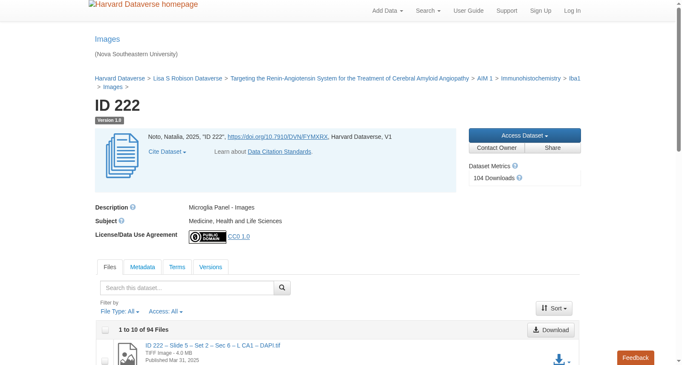Go to Iba1 breadcrumb
Viewport: 682px width, 365px height.
point(575,78)
